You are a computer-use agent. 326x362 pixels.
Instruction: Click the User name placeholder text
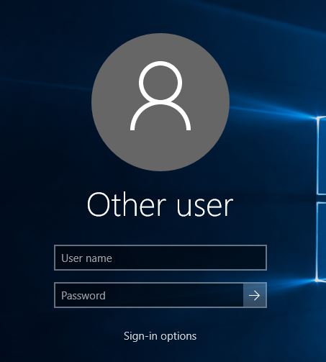[86, 258]
